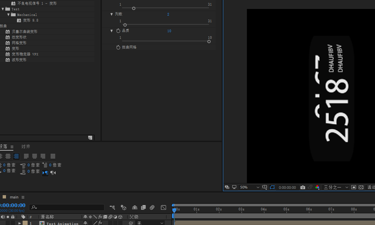Click the solo column dot icon
375x225 pixels.
pos(8,217)
